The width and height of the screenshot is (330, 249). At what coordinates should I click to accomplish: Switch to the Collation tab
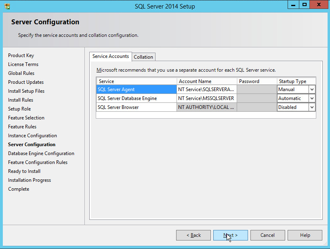click(143, 57)
